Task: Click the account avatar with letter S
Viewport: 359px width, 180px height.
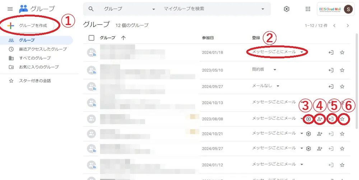Action: [x=348, y=9]
